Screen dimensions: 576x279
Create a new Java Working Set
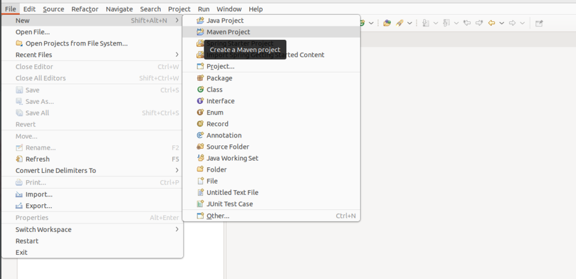271,158
